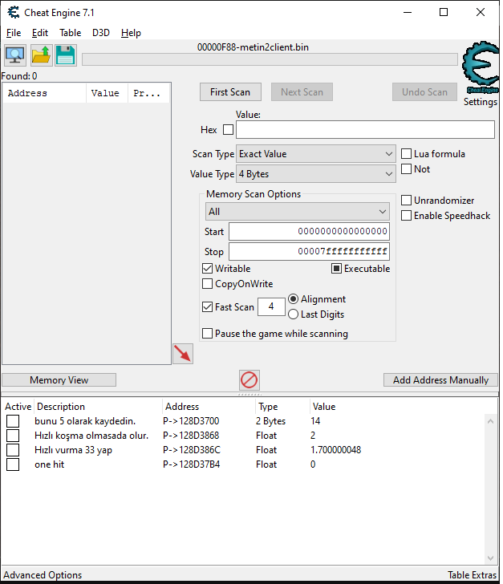
Task: Enable the Unrandomizer checkbox
Action: [406, 201]
